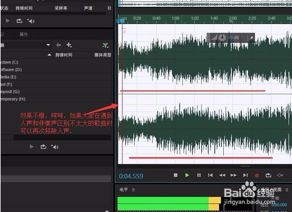The image size is (292, 212).
Task: Click the green Play button in transport
Action: tap(187, 175)
